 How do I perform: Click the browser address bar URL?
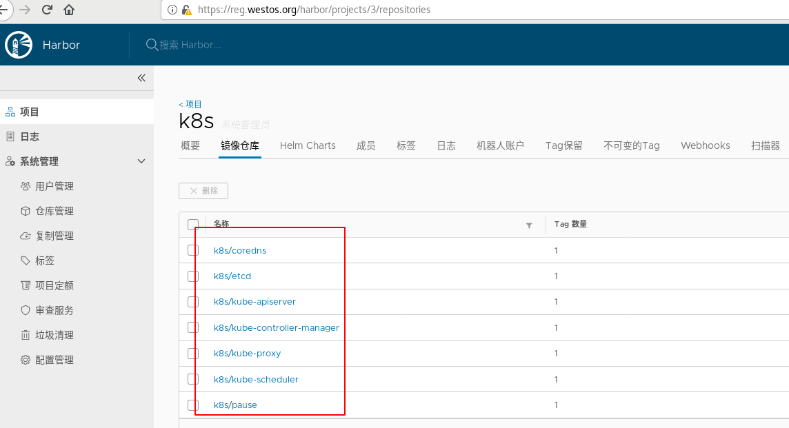314,10
